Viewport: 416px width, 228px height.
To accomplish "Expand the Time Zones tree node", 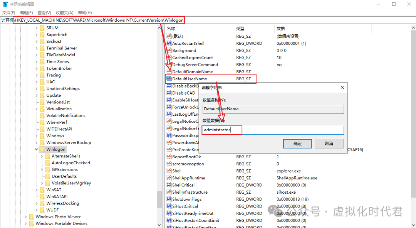I will pos(36,62).
